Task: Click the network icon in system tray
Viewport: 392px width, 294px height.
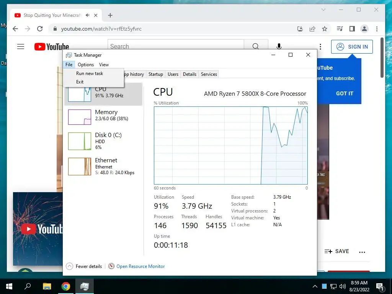Action: (x=333, y=286)
